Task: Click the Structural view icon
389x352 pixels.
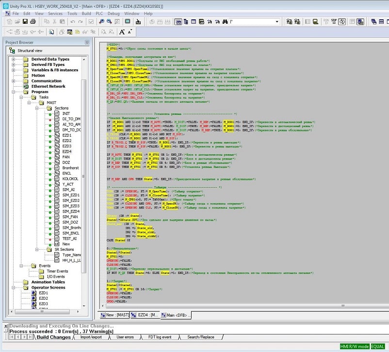Action: click(x=12, y=50)
